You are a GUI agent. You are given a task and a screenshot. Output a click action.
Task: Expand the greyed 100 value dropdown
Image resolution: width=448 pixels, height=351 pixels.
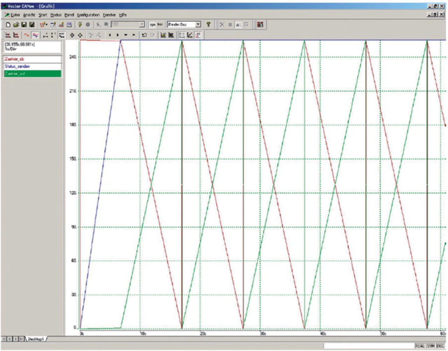(142, 24)
